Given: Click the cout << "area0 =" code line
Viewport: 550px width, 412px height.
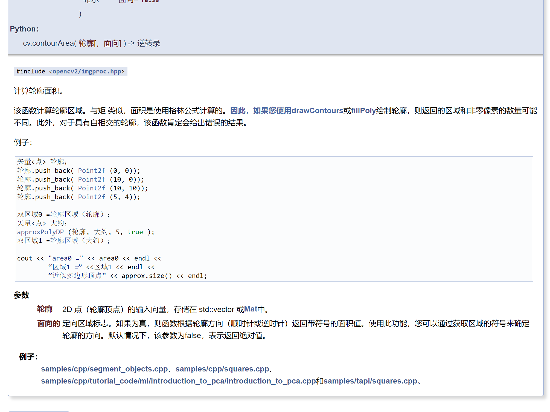Looking at the screenshot, I should click(x=89, y=258).
